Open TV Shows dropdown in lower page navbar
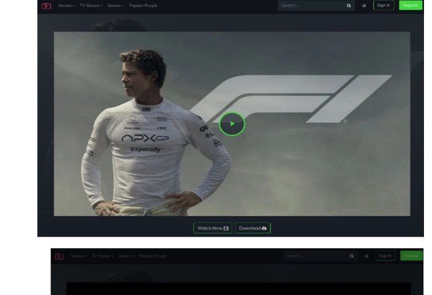Image resolution: width=432 pixels, height=295 pixels. tap(102, 256)
